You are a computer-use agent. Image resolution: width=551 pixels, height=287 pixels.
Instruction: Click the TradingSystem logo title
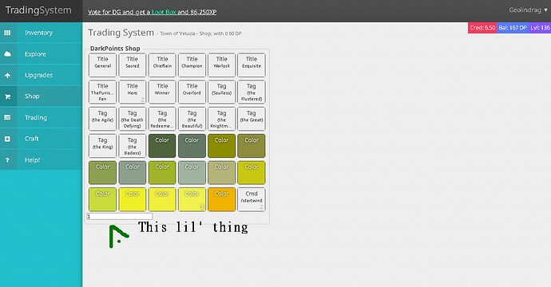(38, 10)
